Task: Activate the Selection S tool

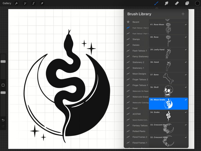Action: pos(33,3)
